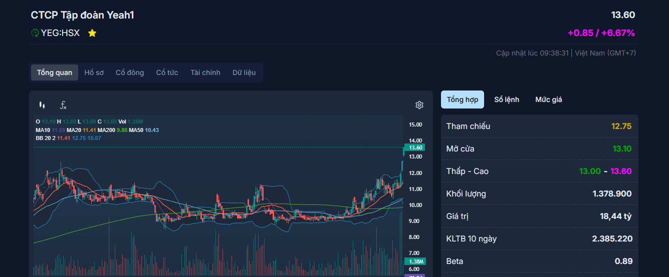This screenshot has height=277, width=669.
Task: Click the green clock icon beside YEG:HSX
Action: (x=35, y=33)
